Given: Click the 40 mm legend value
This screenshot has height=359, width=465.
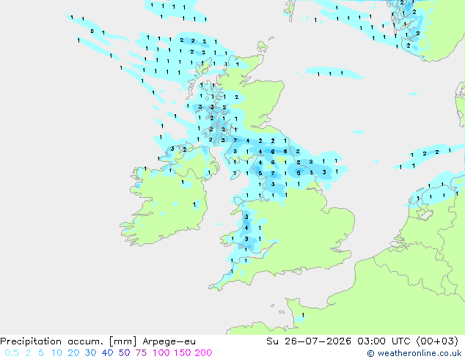Looking at the screenshot, I should click(x=107, y=353).
